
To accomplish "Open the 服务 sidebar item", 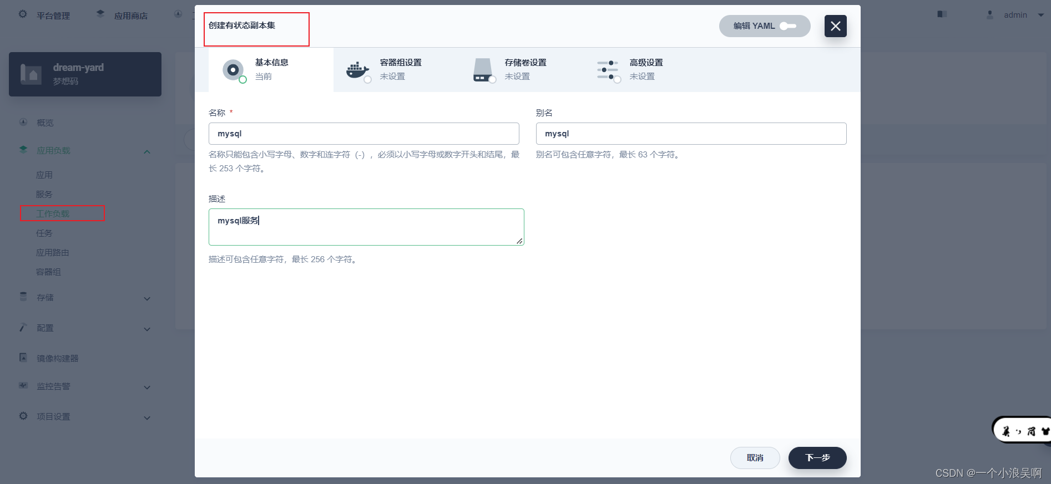I will pyautogui.click(x=44, y=194).
